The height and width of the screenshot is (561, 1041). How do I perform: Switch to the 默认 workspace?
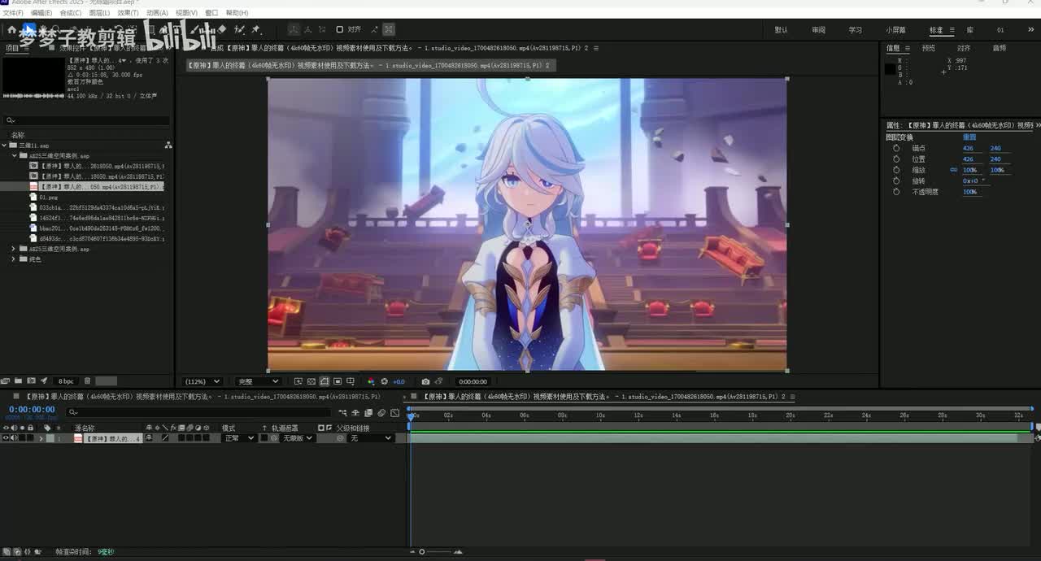[x=781, y=30]
